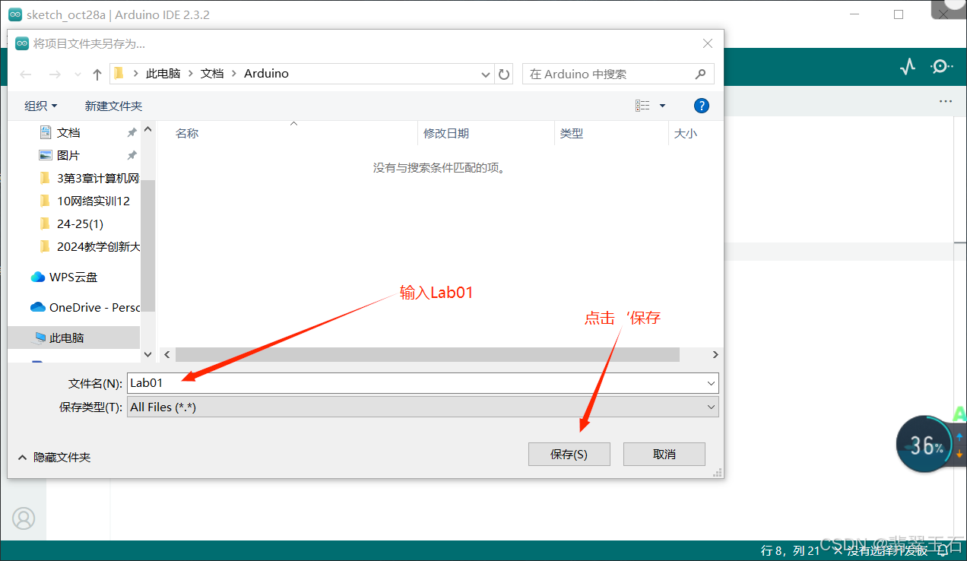Refresh the Arduino folder listing
Image resolution: width=967 pixels, height=561 pixels.
coord(504,74)
